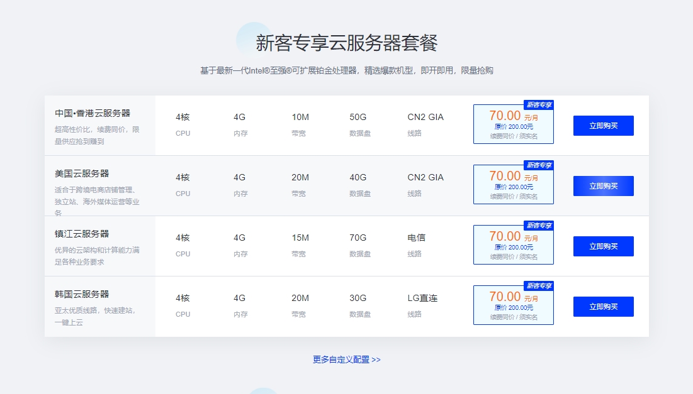Click 立即购买 for 中国•香港云服务器
Viewport: 693px width, 394px height.
coord(603,126)
